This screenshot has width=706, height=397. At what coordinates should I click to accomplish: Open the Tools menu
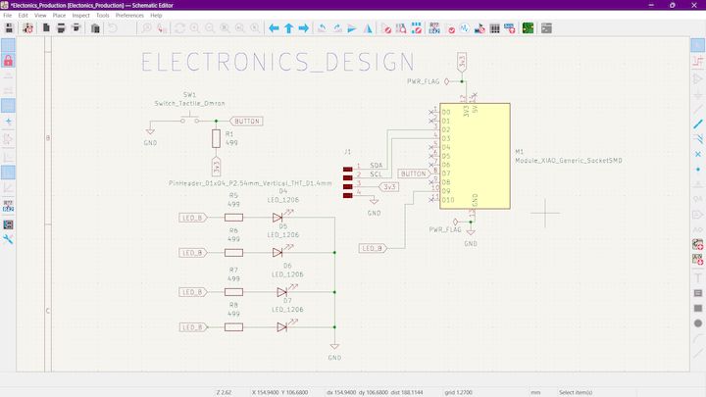pos(103,16)
